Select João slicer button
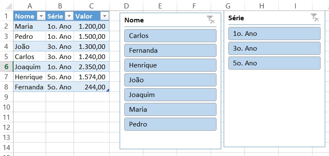 [x=170, y=80]
